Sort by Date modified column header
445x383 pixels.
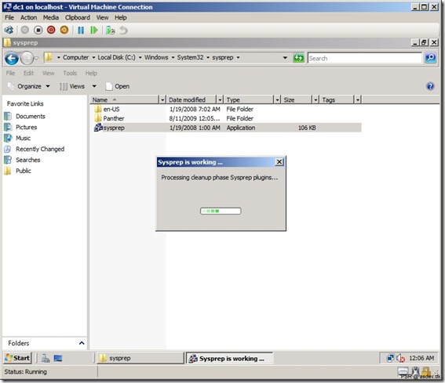click(191, 99)
